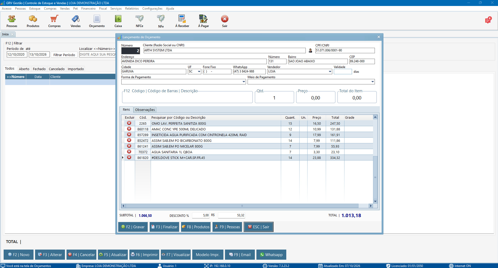
Task: Open the Vendedor dropdown
Action: (x=330, y=71)
